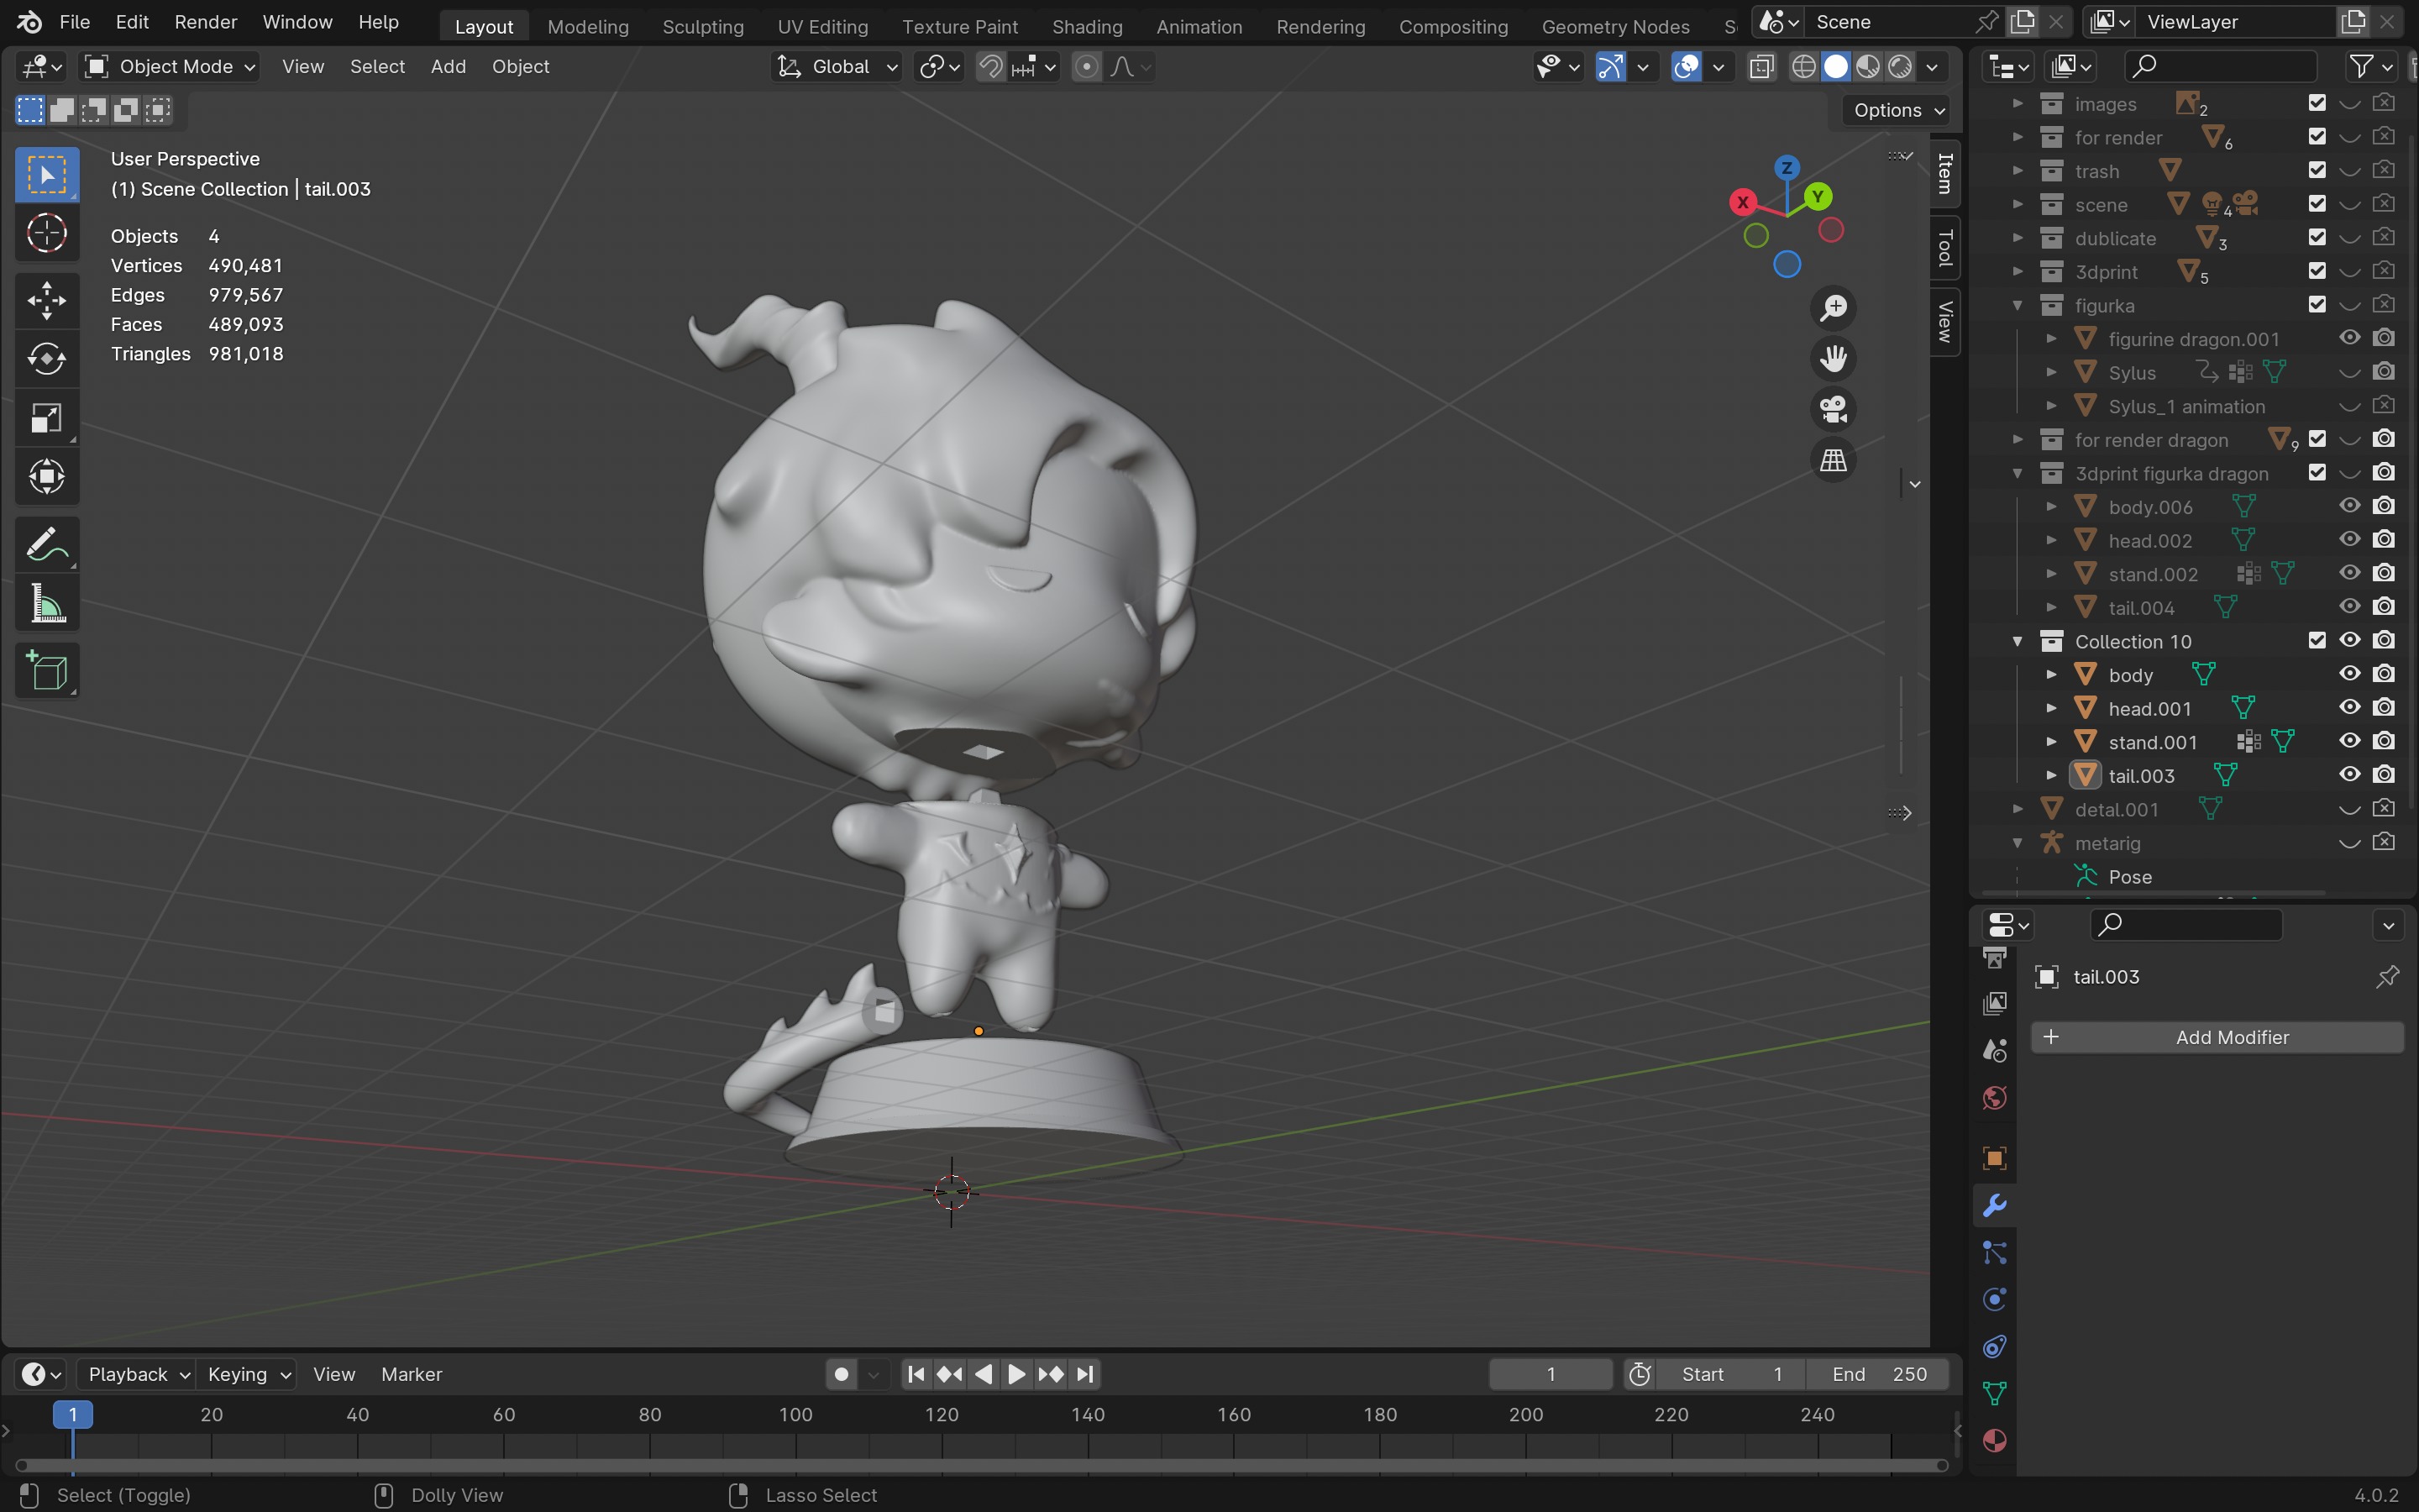Select the Measure tool
Screen dimensions: 2419x1512
click(x=46, y=604)
